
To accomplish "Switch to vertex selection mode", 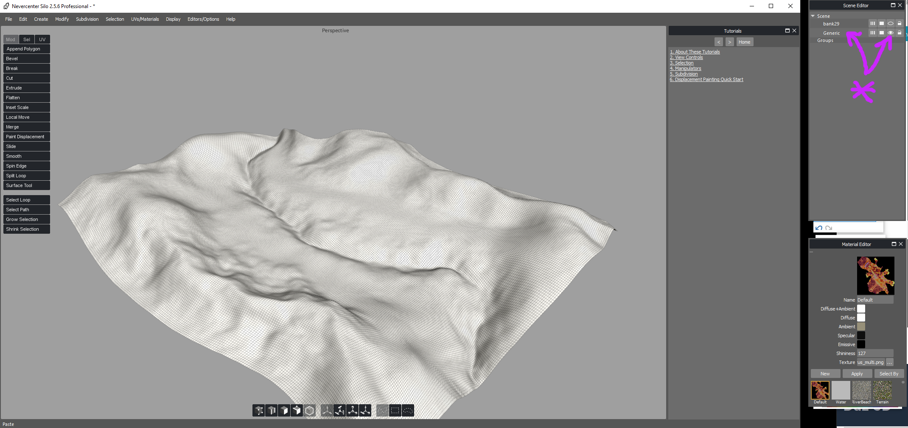I will [x=259, y=411].
